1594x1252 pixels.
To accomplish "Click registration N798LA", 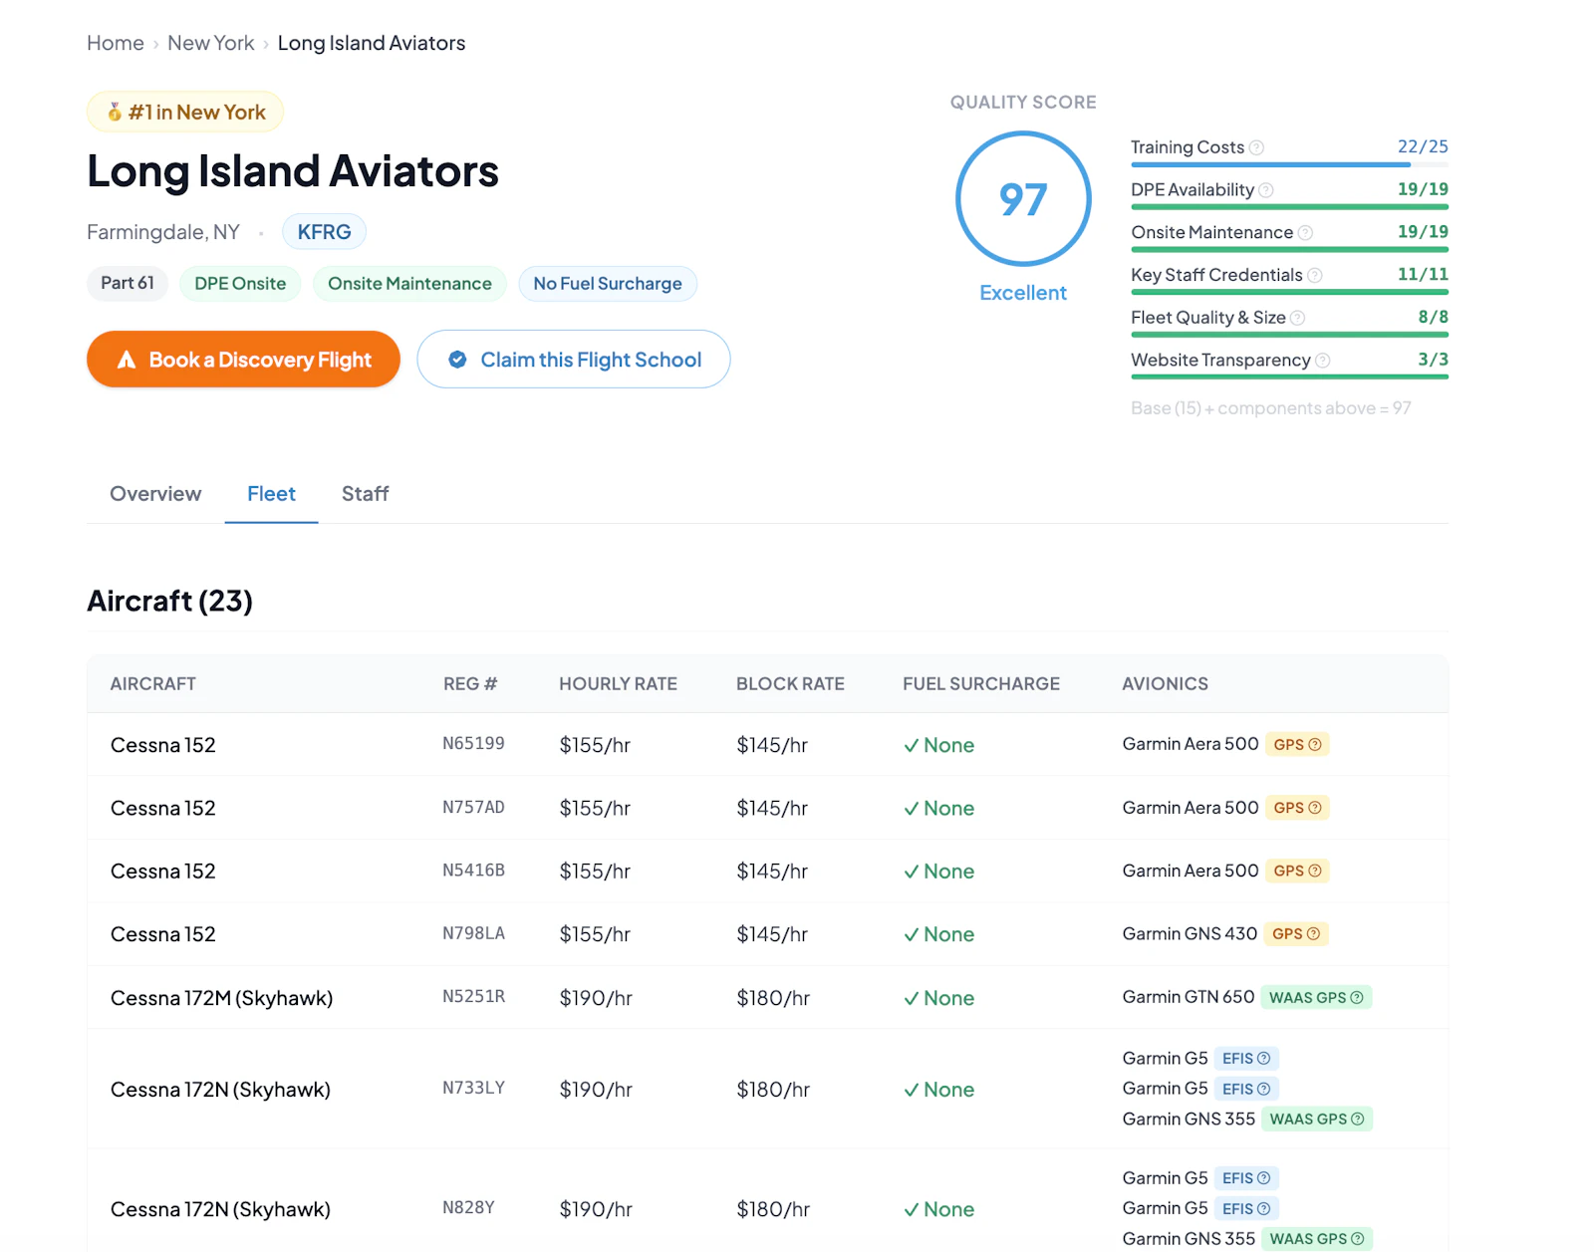I will tap(473, 933).
